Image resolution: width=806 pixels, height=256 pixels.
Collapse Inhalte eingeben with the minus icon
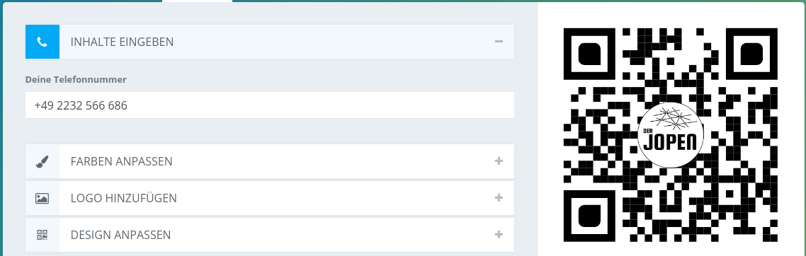click(x=499, y=41)
